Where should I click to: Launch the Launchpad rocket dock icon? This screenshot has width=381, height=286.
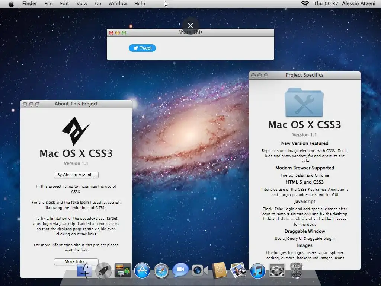[103, 270]
